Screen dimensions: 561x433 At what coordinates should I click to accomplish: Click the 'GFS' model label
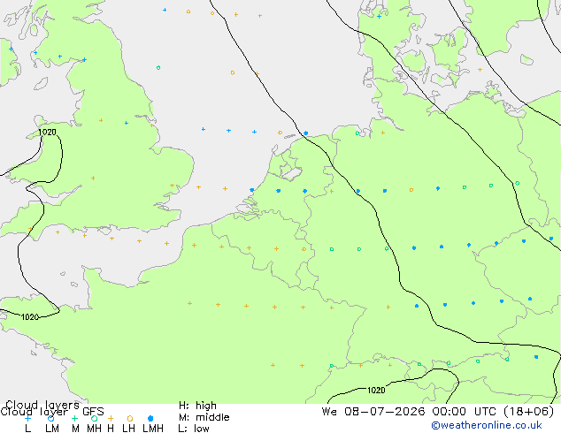(x=94, y=412)
